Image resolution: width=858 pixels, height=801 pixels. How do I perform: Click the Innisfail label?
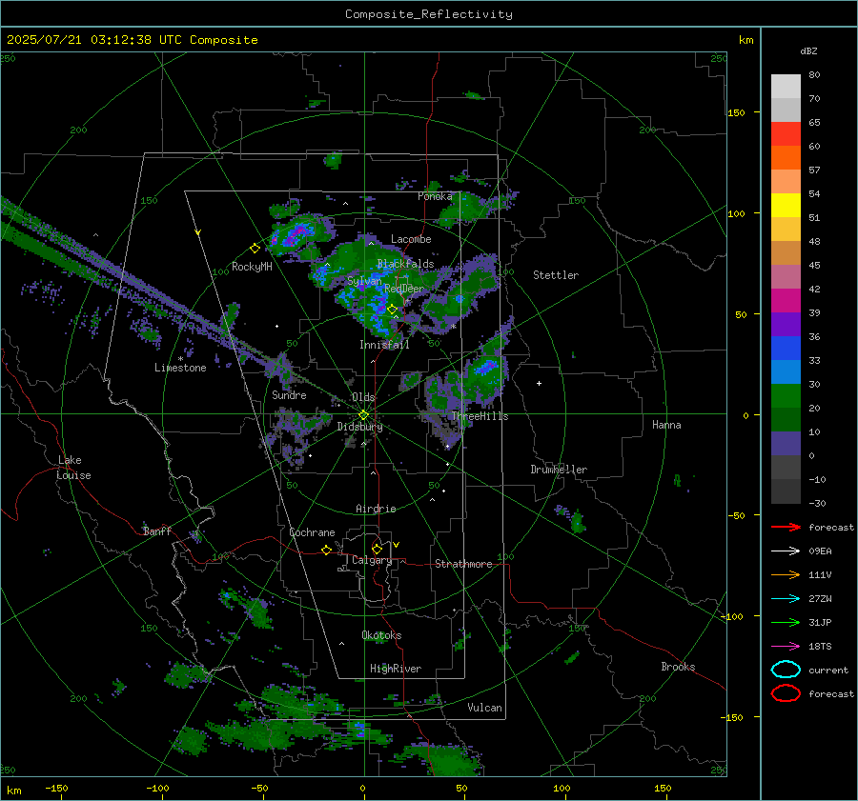[384, 345]
